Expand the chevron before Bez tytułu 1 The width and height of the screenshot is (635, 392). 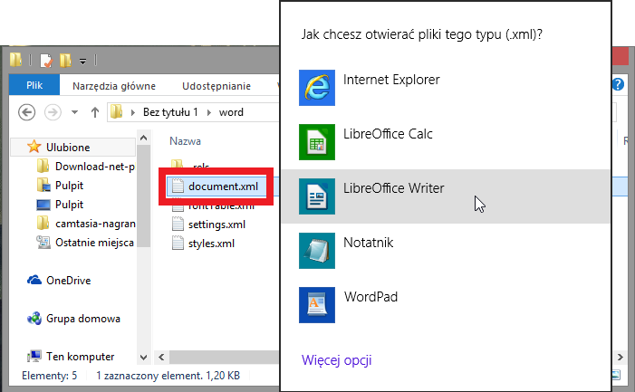[132, 112]
